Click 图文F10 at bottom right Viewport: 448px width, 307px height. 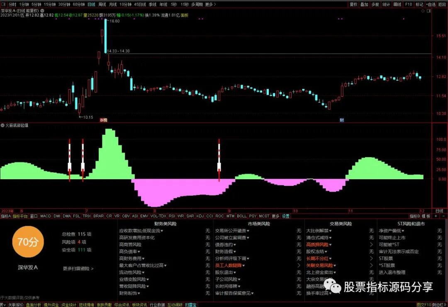(x=424, y=305)
